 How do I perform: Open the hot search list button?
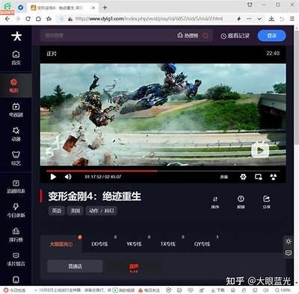click(x=188, y=36)
